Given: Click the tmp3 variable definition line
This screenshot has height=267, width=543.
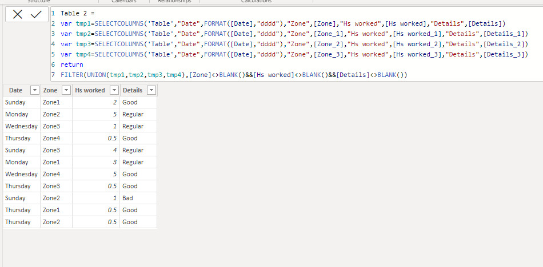Looking at the screenshot, I should pyautogui.click(x=294, y=44).
